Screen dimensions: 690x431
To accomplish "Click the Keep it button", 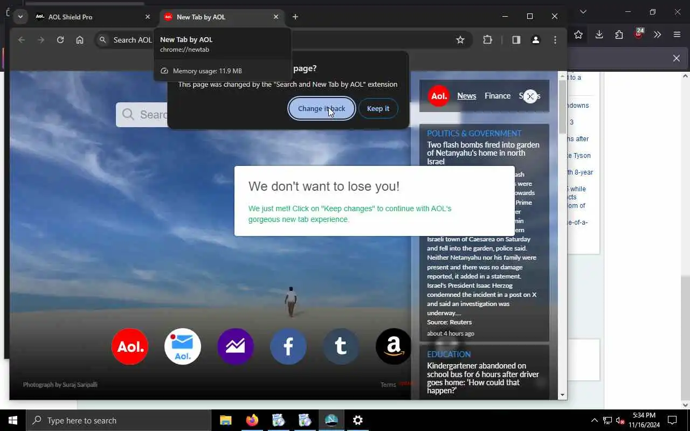I will 378,108.
